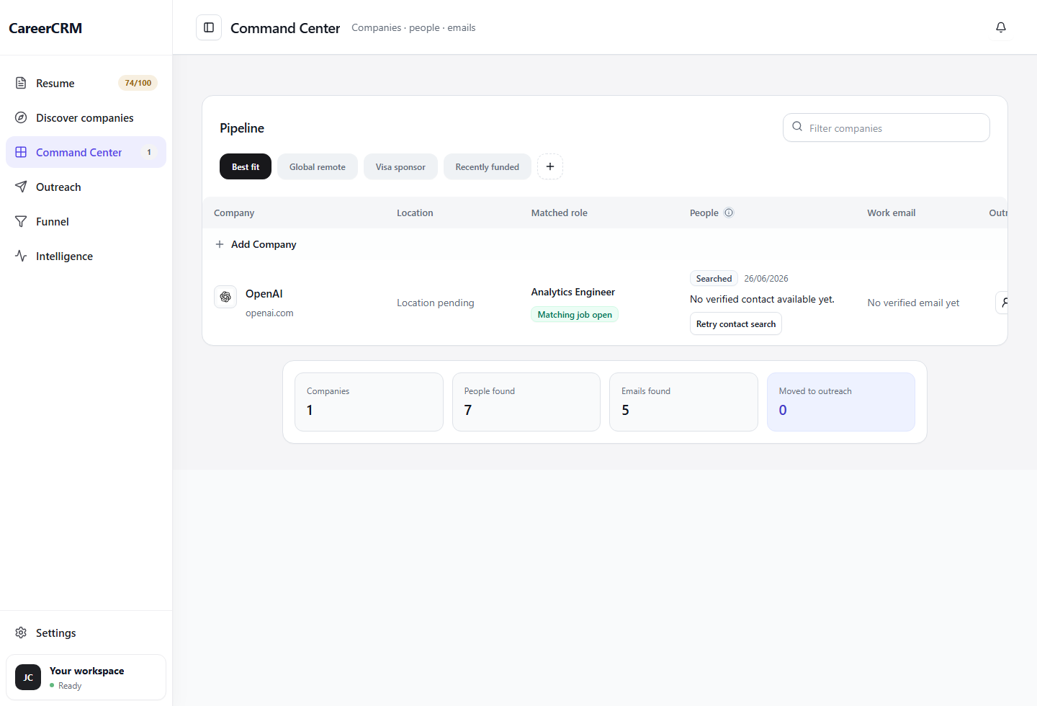Click the Matched role column header

(560, 213)
